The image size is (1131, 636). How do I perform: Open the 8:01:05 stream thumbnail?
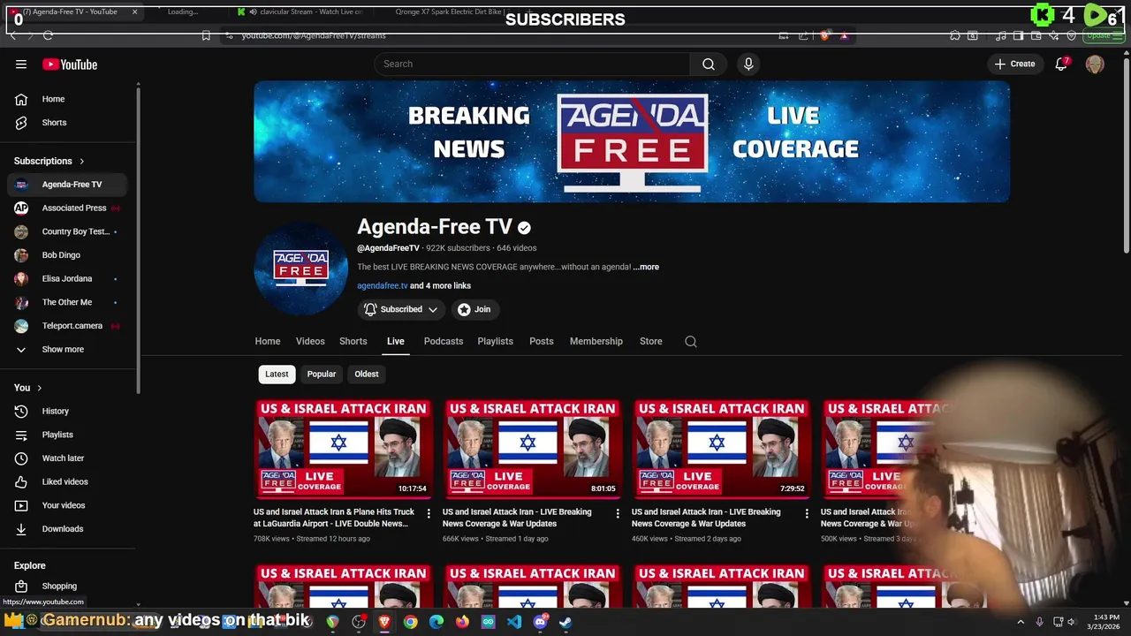(532, 449)
